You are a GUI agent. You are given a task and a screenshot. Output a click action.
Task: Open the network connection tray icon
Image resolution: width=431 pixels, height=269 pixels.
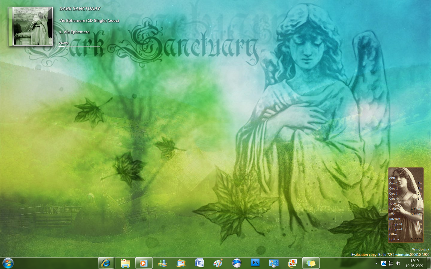coord(391,263)
